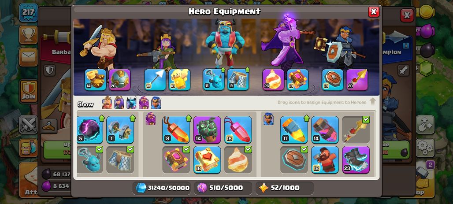Select Barbarian King's Spiky Ball equipment level 20

(x=120, y=80)
